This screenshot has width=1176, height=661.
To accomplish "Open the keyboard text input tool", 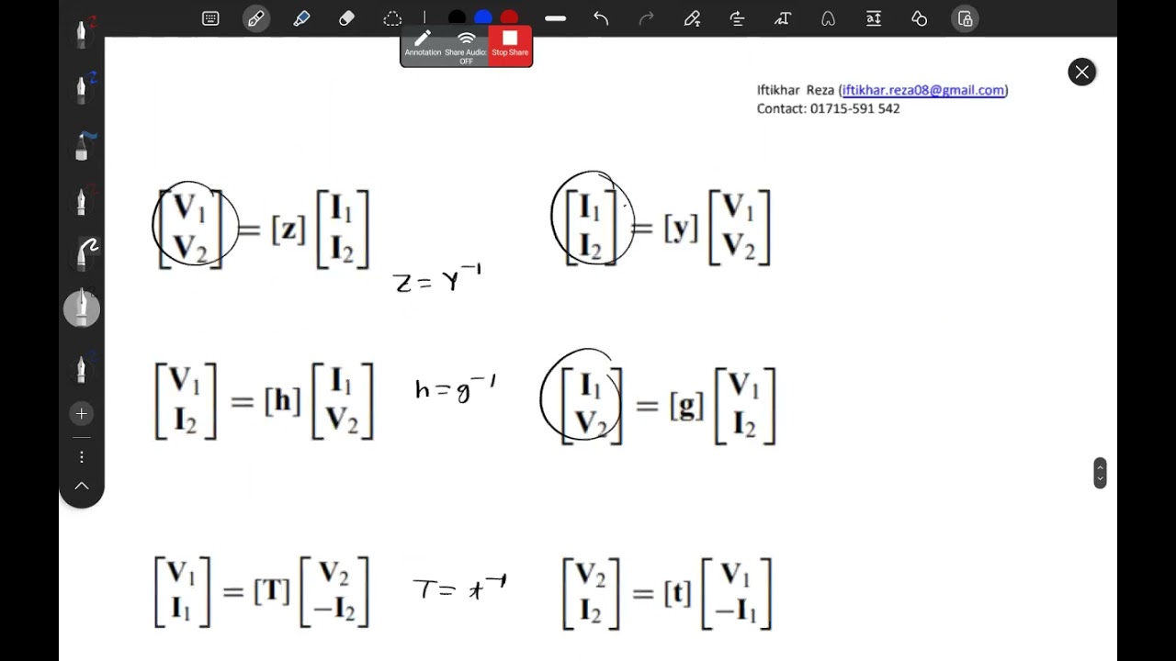I will coord(210,18).
